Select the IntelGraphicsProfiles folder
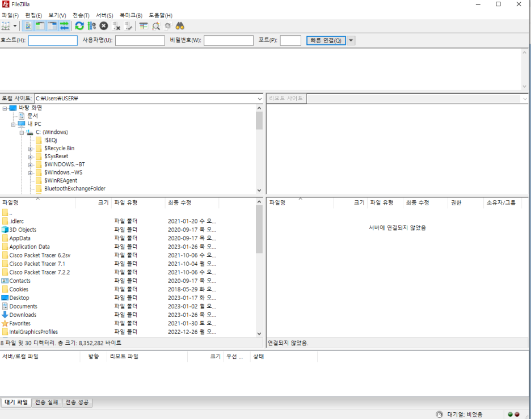The image size is (531, 419). click(x=33, y=332)
